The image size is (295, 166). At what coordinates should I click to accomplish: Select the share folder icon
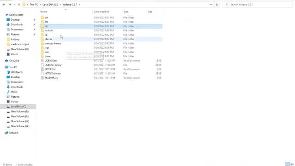[42, 56]
